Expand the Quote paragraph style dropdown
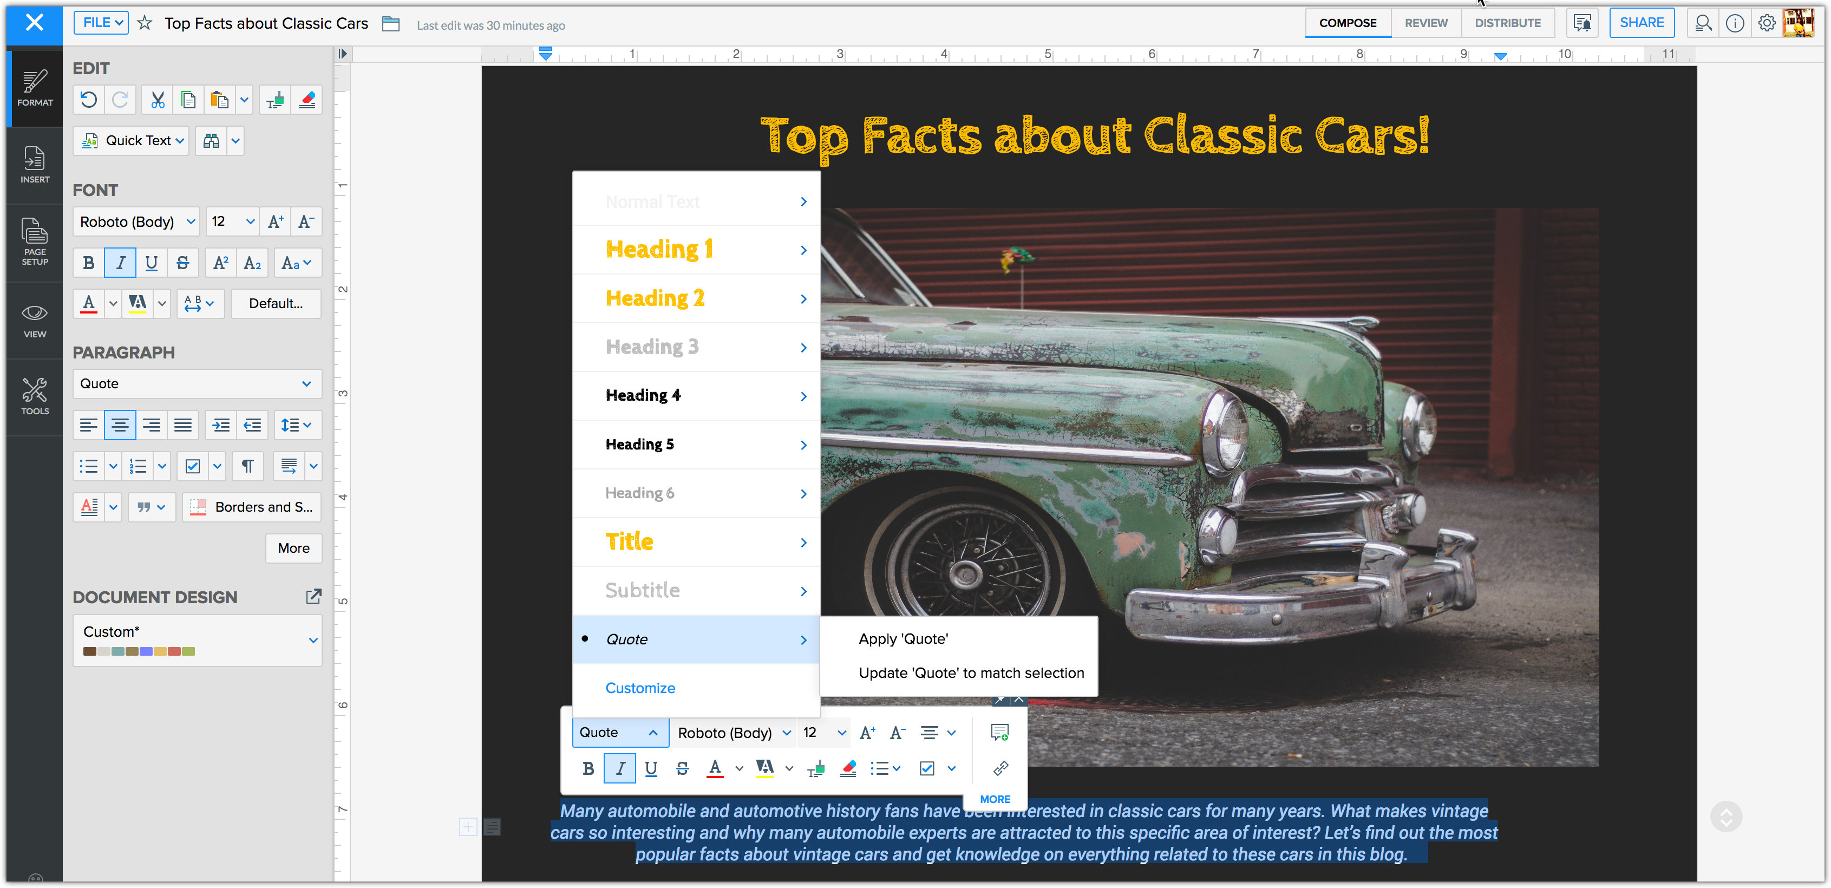 pyautogui.click(x=196, y=384)
